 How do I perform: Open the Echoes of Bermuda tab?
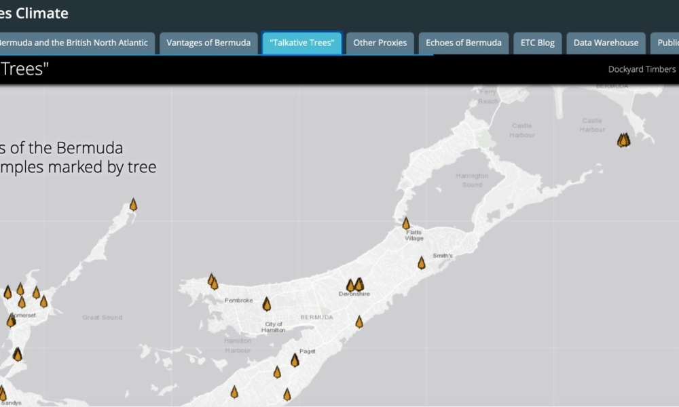click(x=463, y=43)
